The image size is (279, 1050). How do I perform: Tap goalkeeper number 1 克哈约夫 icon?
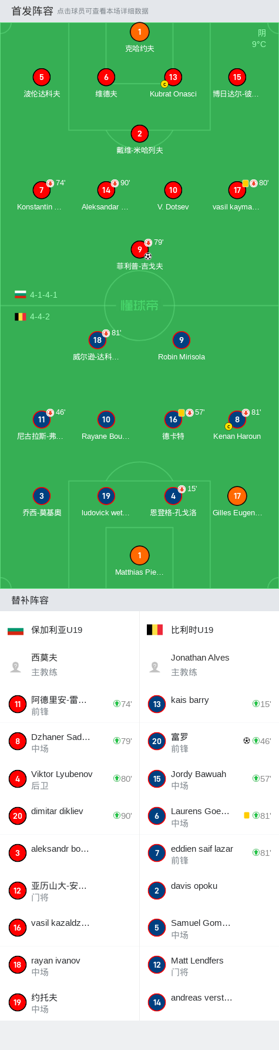[x=139, y=32]
